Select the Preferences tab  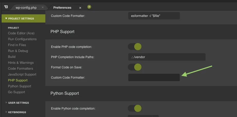[x=62, y=7]
